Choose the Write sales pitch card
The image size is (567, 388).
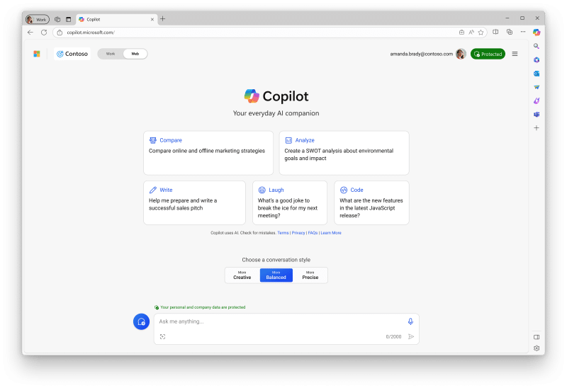click(194, 202)
